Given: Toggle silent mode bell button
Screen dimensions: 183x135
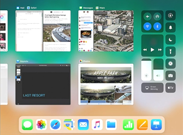Looking at the screenshot, I should 170,28.
